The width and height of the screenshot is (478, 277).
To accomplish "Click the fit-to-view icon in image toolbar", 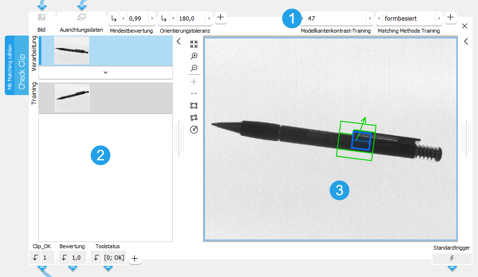I will pyautogui.click(x=194, y=44).
